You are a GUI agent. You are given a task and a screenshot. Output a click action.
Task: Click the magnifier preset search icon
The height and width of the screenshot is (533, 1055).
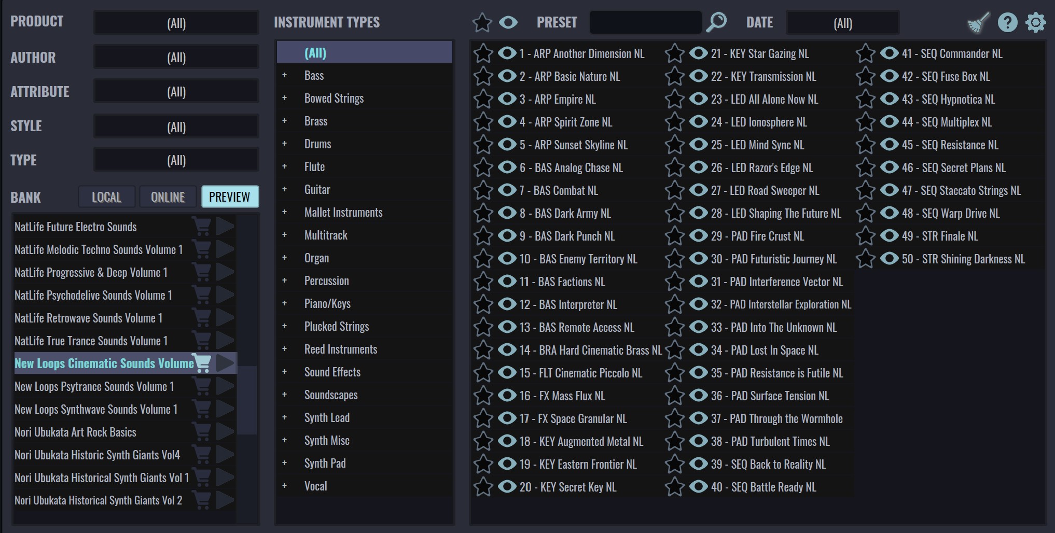point(716,22)
